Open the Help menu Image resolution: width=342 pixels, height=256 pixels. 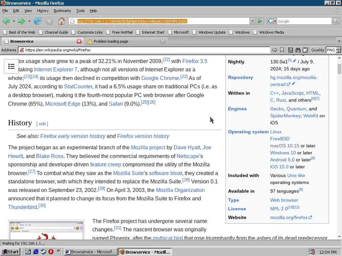tap(94, 11)
